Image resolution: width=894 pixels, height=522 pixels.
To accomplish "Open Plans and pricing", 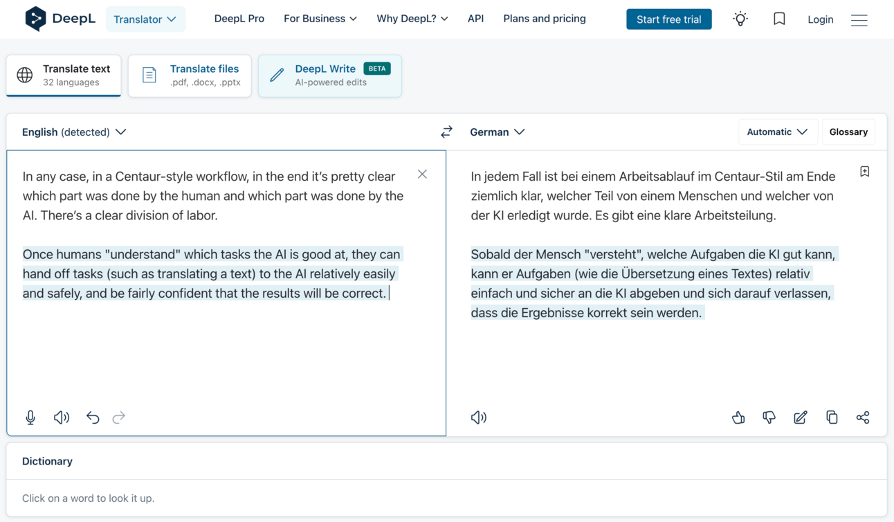I will 545,19.
